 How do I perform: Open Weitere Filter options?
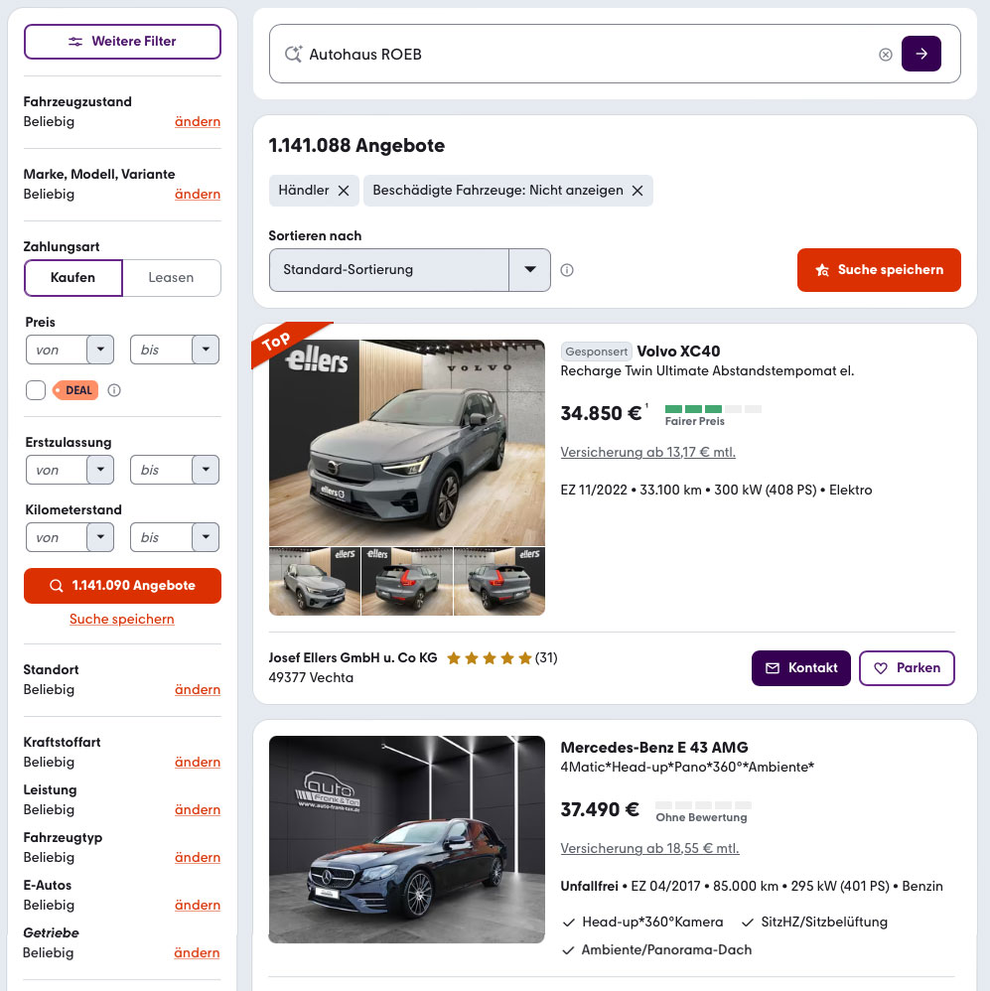tap(123, 42)
